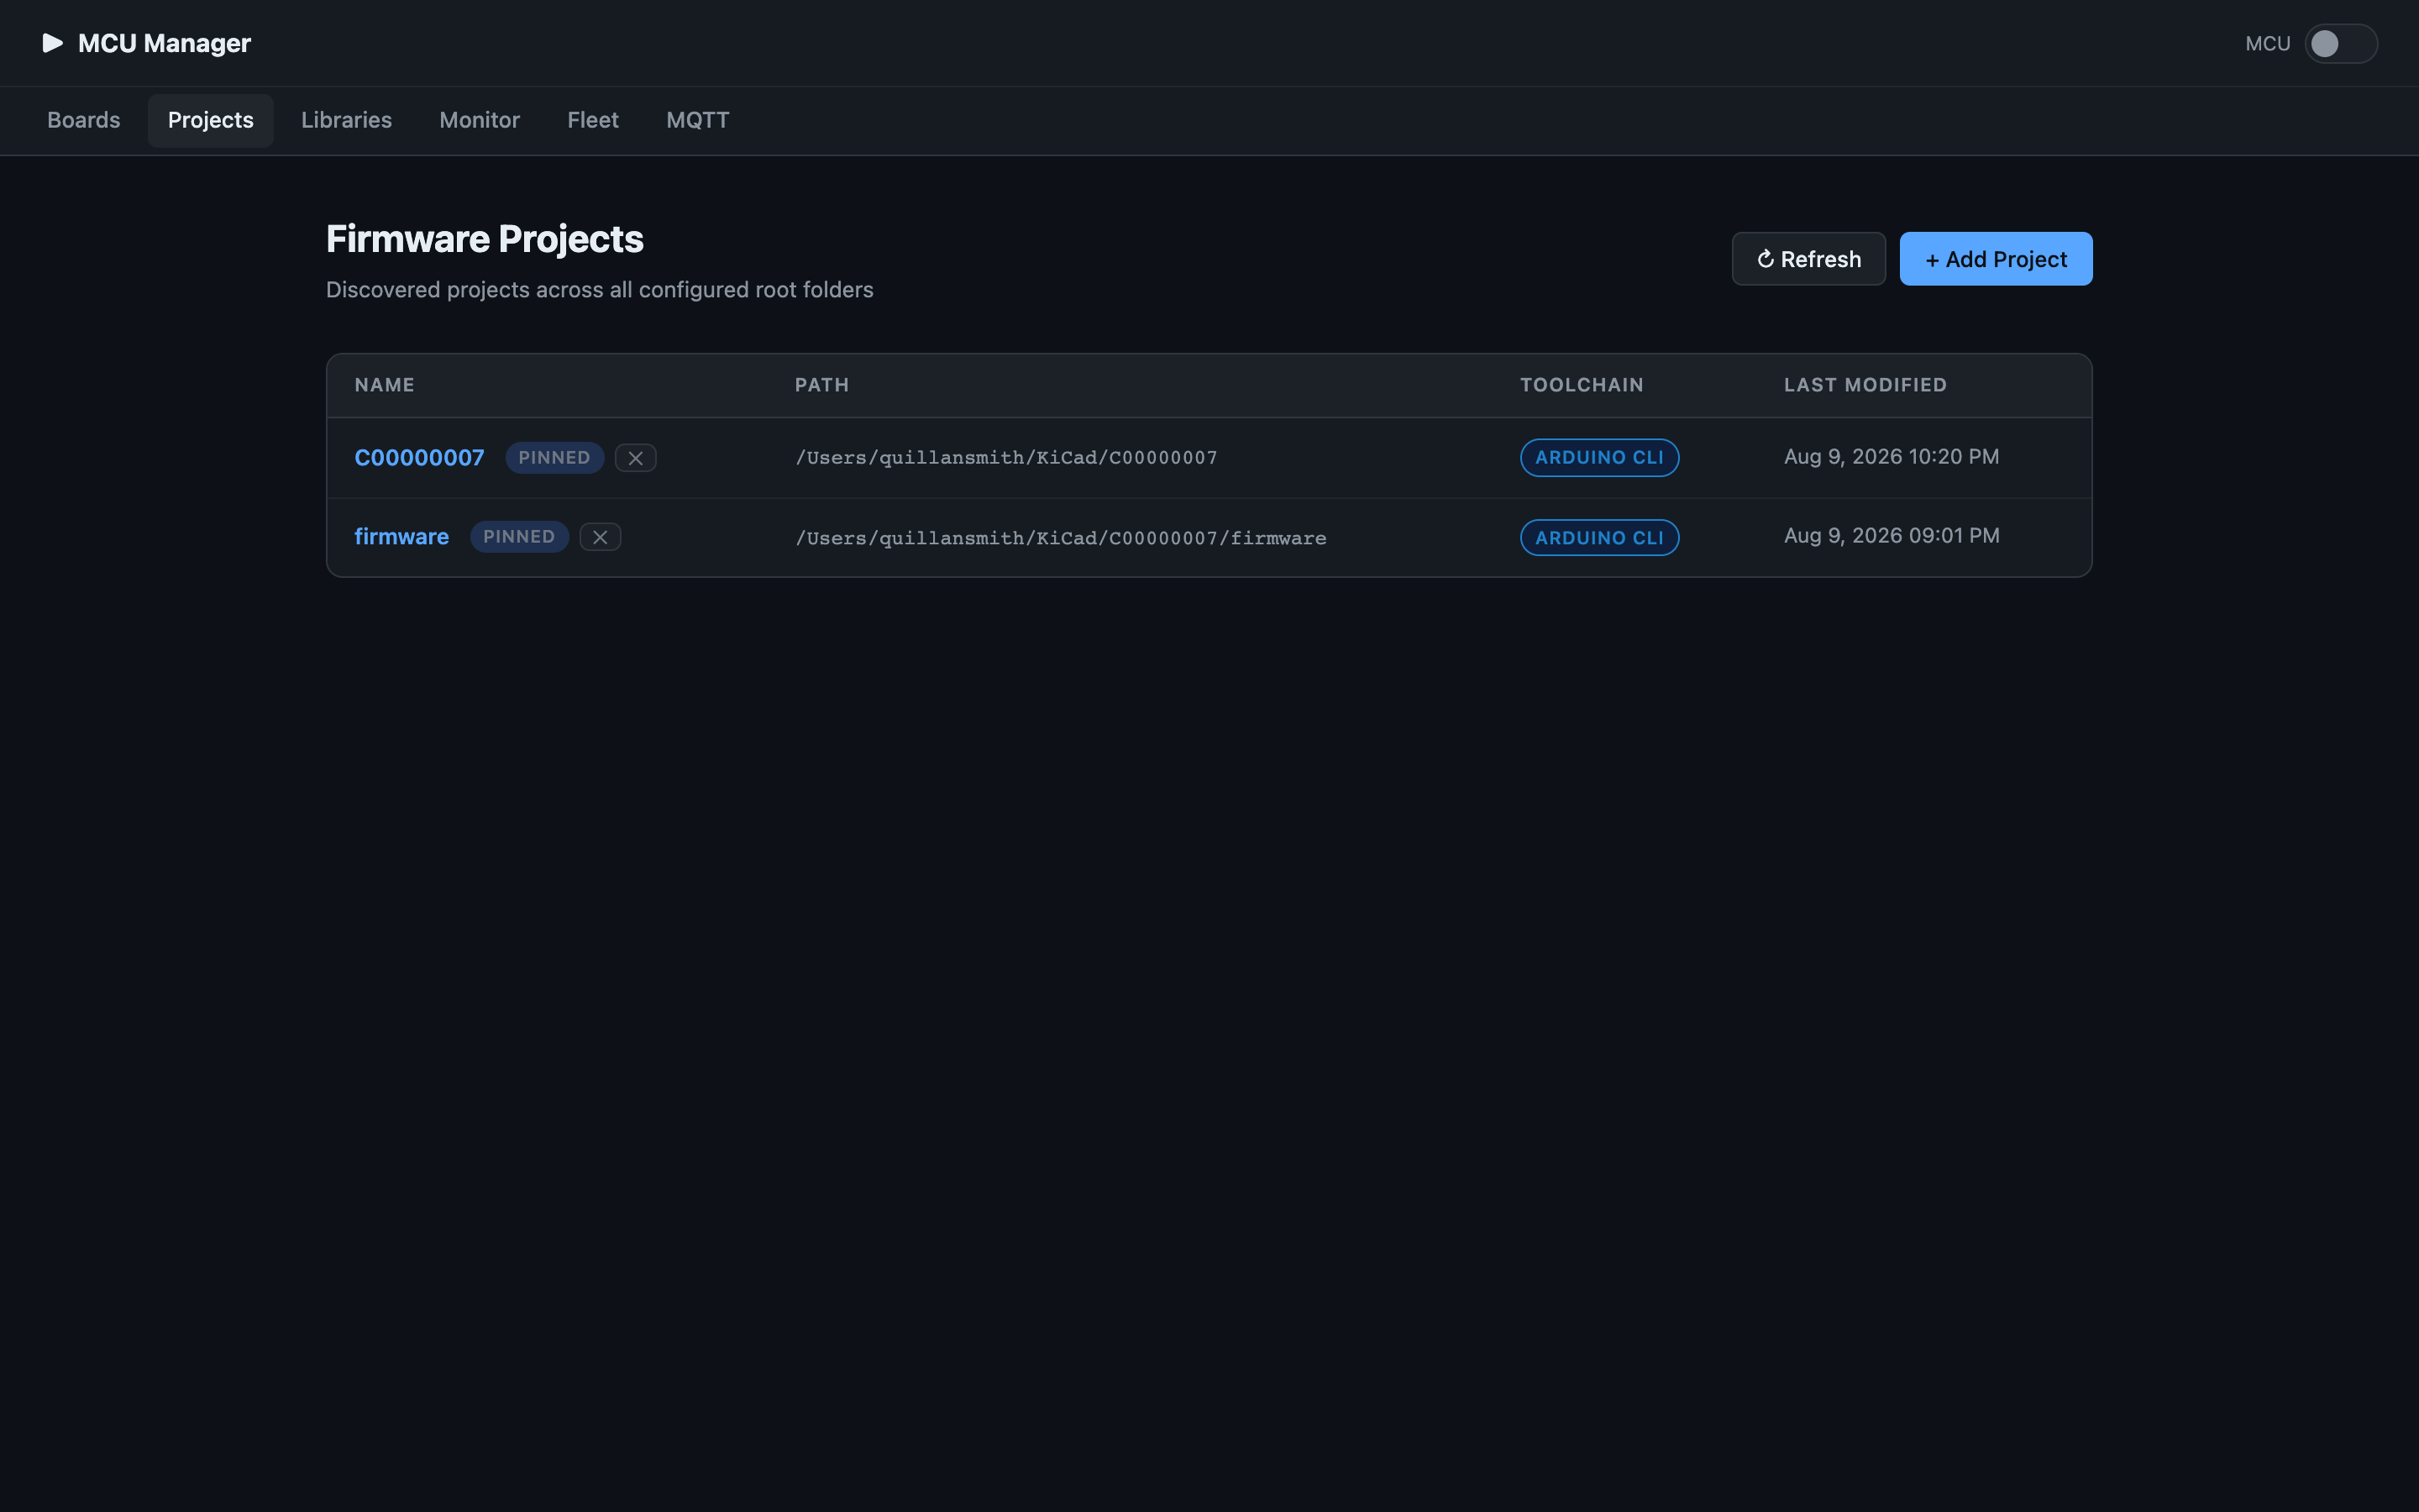Click the Add Project button
This screenshot has width=2419, height=1512.
pyautogui.click(x=1995, y=259)
